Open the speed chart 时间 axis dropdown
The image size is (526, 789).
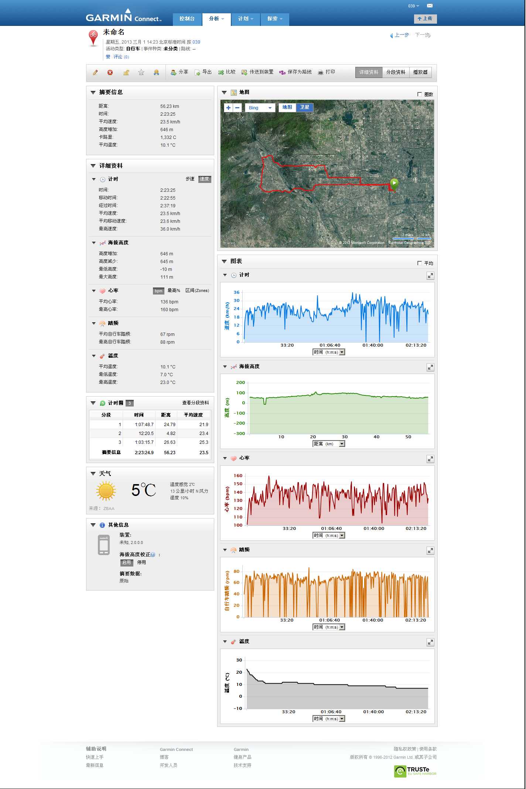pos(329,352)
